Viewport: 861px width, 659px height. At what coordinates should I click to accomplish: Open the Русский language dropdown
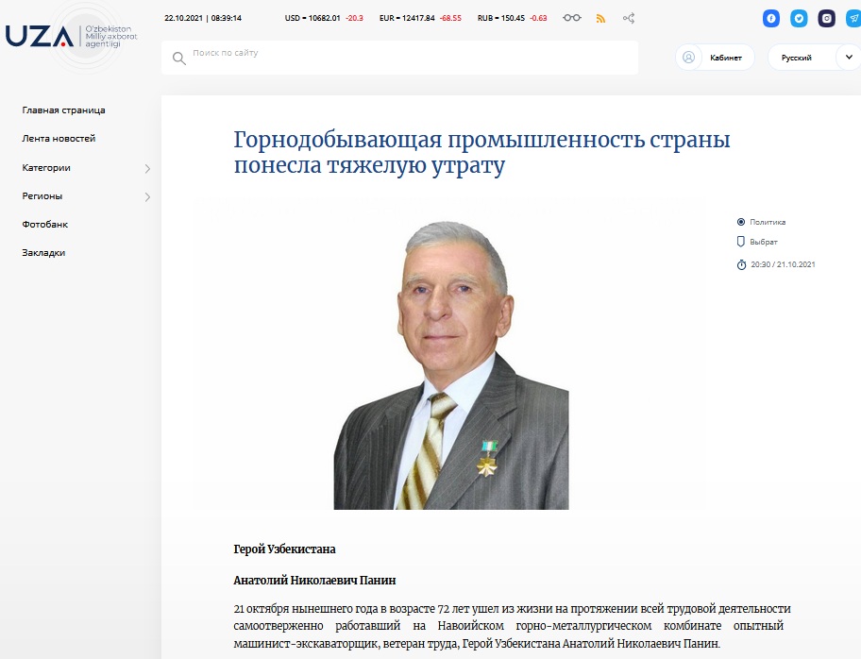tap(812, 58)
